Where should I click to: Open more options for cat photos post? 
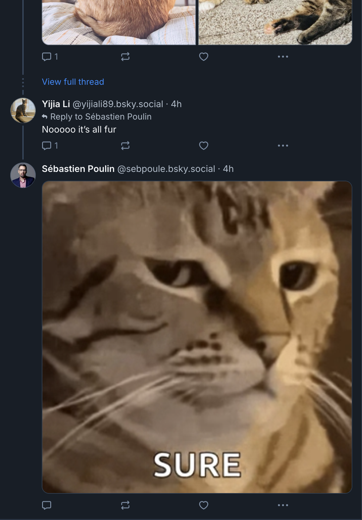(x=283, y=57)
